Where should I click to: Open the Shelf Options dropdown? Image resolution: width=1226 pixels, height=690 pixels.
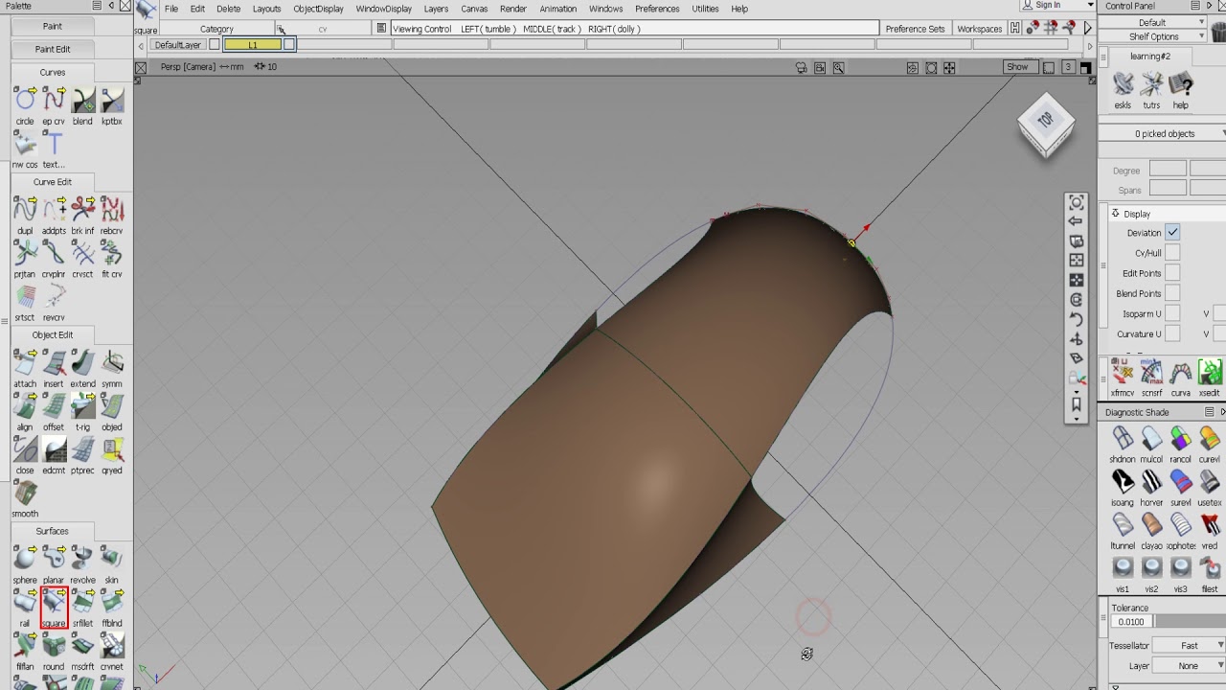[x=1153, y=36]
